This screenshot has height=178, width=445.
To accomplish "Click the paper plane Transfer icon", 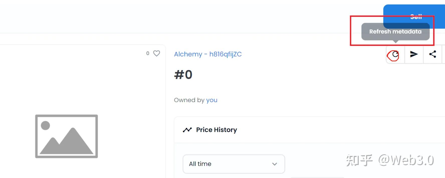I will [x=414, y=54].
